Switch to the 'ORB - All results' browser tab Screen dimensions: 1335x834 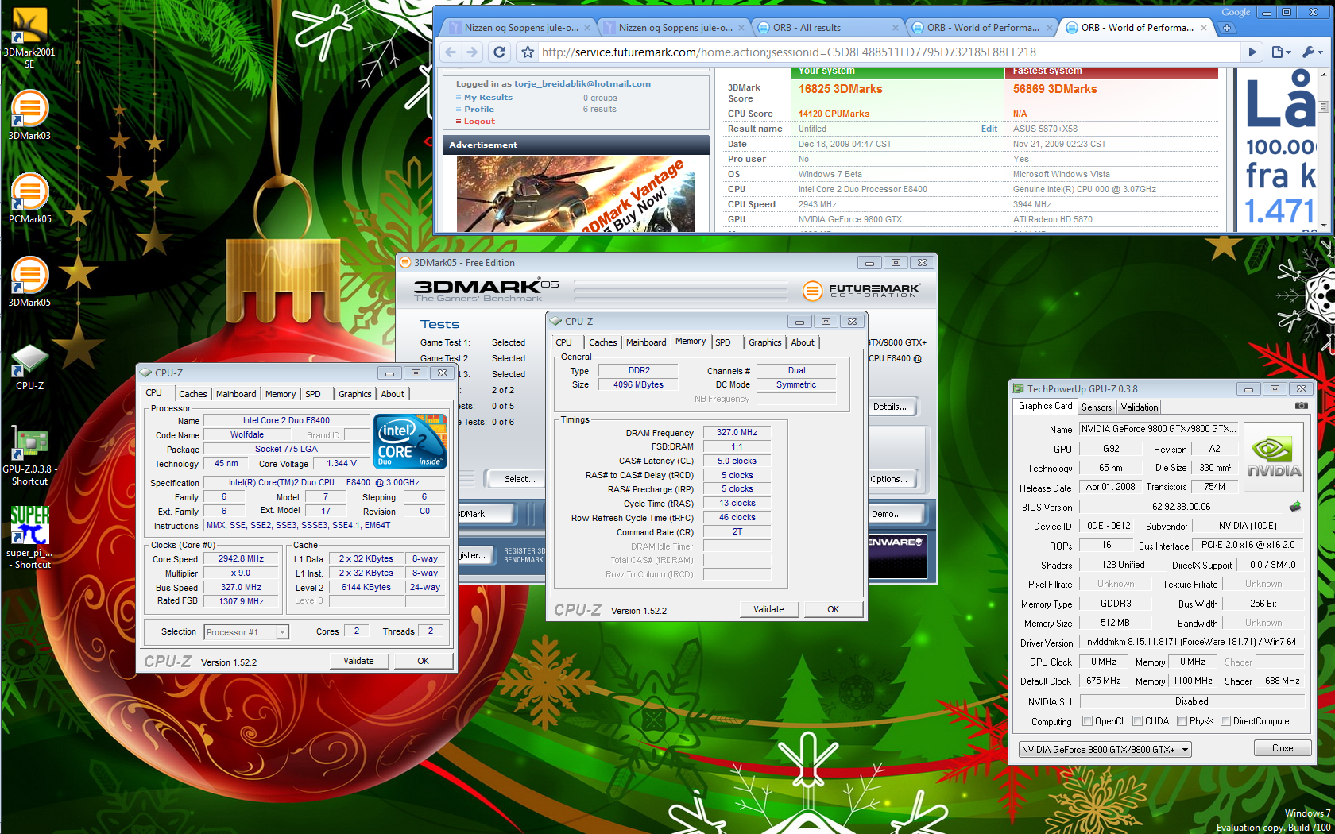pos(827,28)
